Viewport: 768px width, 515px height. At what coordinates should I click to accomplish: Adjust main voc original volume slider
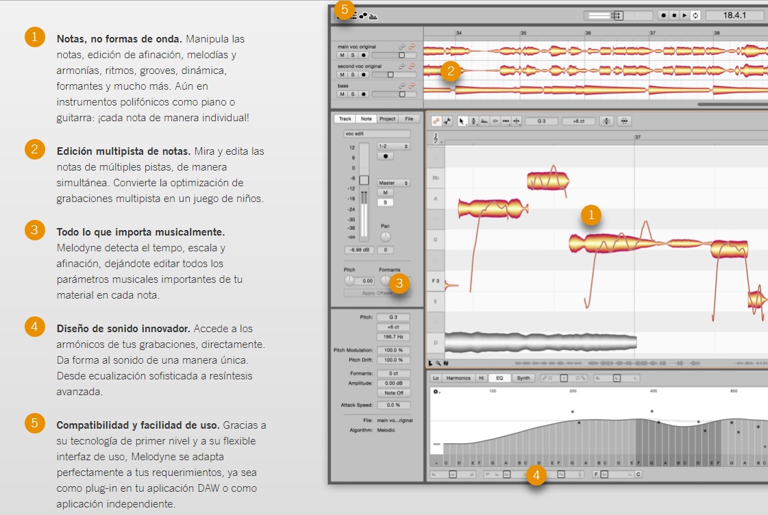395,55
